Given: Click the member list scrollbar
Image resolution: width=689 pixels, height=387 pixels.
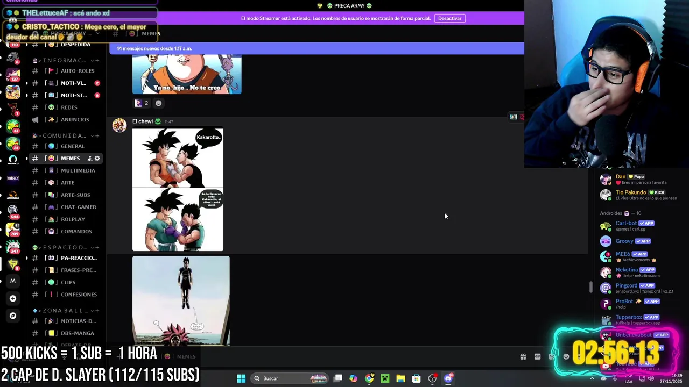Looking at the screenshot, I should (x=590, y=287).
